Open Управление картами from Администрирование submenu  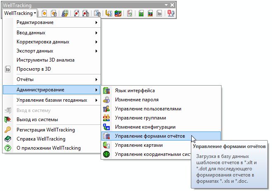click(x=138, y=145)
